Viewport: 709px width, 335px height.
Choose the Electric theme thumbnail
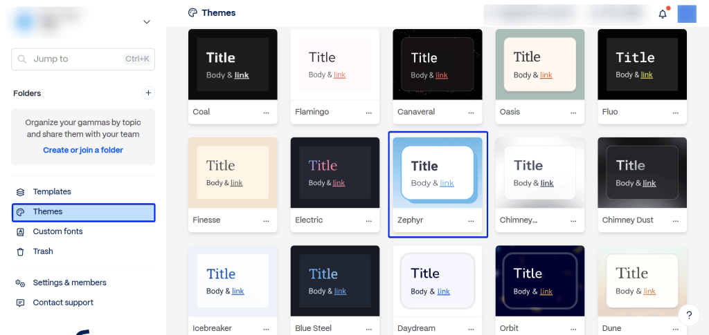coord(335,173)
